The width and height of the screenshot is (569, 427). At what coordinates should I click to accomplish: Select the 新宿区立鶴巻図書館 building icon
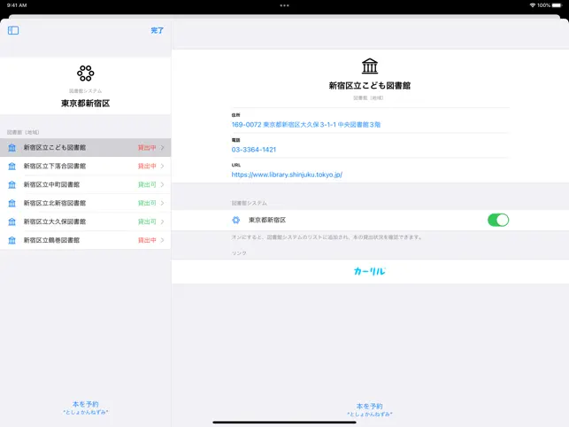[12, 240]
